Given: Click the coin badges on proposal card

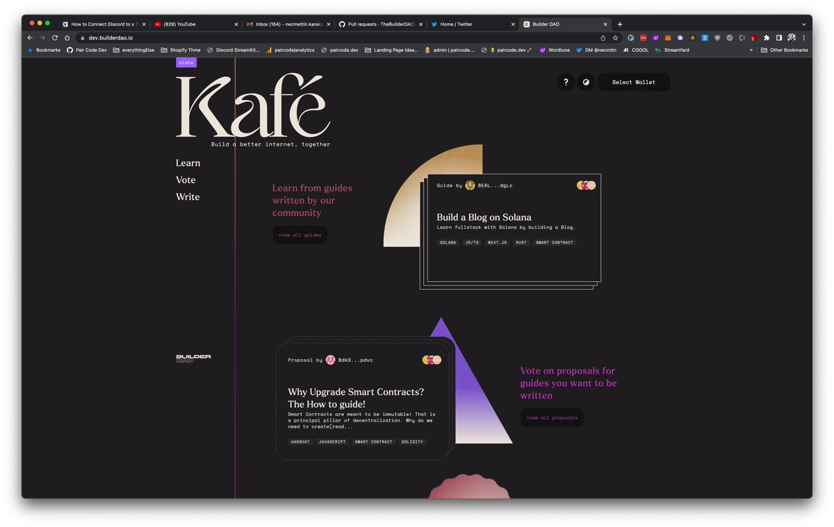Looking at the screenshot, I should [x=432, y=360].
